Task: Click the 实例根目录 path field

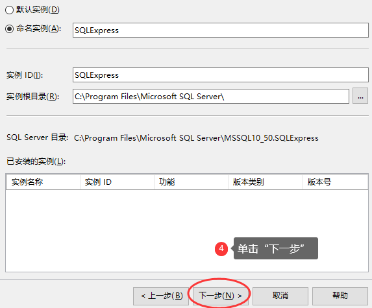Action: tap(211, 96)
